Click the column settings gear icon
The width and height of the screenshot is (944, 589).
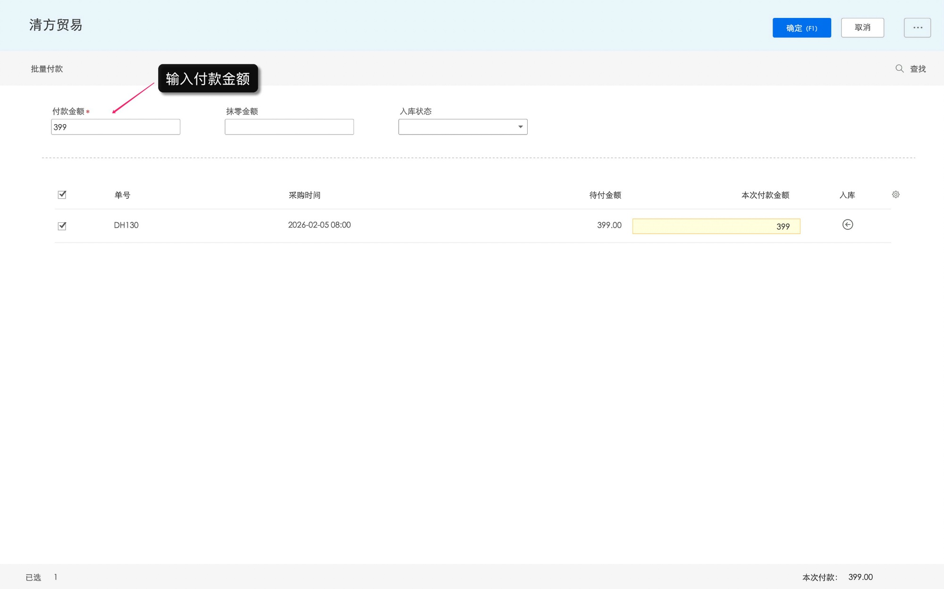pos(895,194)
